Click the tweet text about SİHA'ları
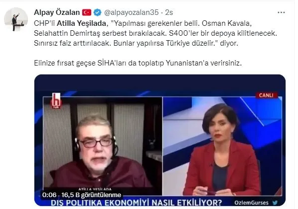The height and width of the screenshot is (209, 298). (x=138, y=63)
